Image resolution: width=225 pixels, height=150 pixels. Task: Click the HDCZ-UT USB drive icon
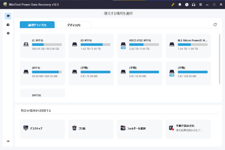[123, 46]
